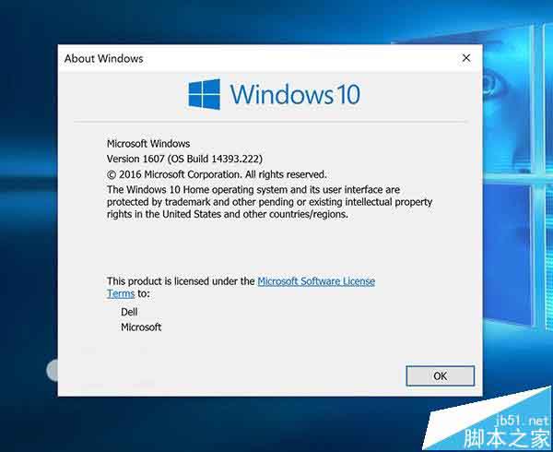Click the "About Windows" title bar text
The height and width of the screenshot is (452, 553).
click(103, 58)
